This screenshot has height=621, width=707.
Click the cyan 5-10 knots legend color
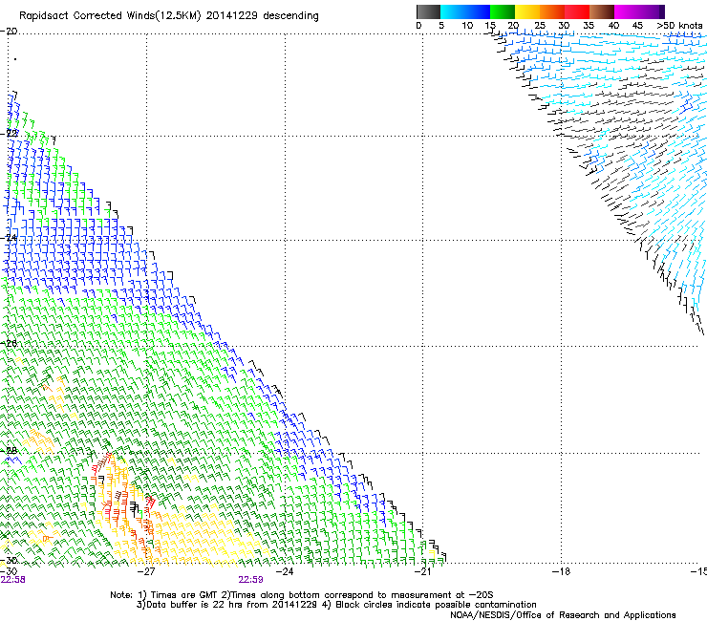[x=453, y=11]
